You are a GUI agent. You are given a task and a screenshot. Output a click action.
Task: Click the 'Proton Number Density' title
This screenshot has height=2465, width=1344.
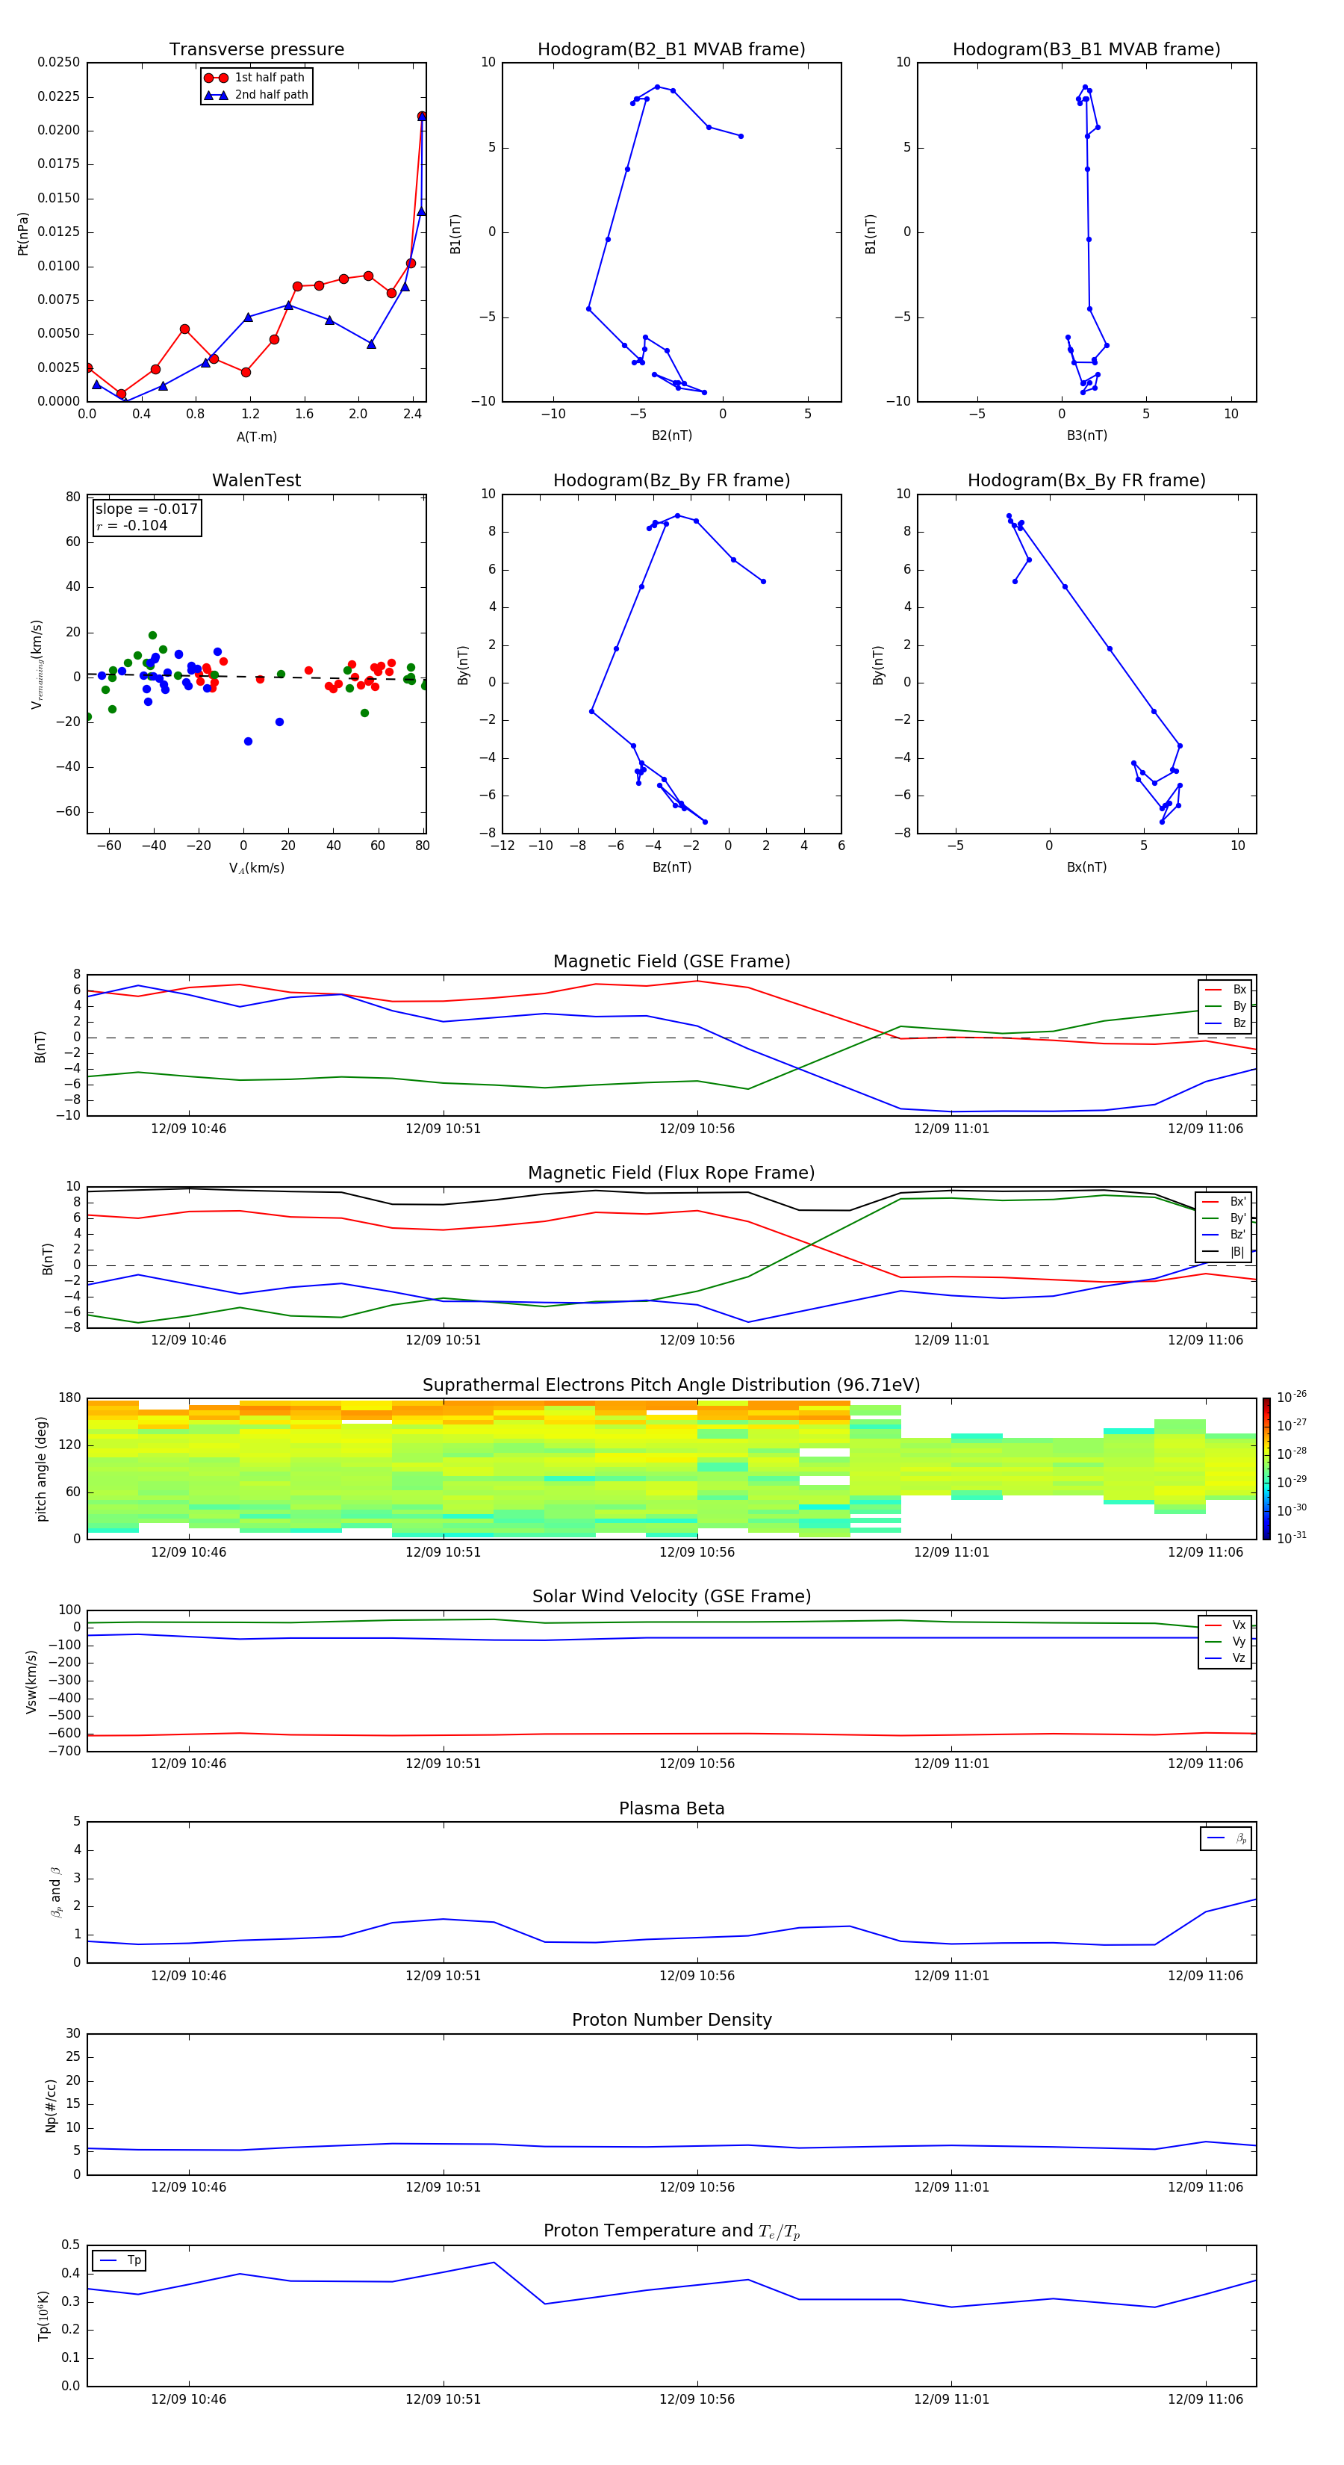(x=671, y=2020)
